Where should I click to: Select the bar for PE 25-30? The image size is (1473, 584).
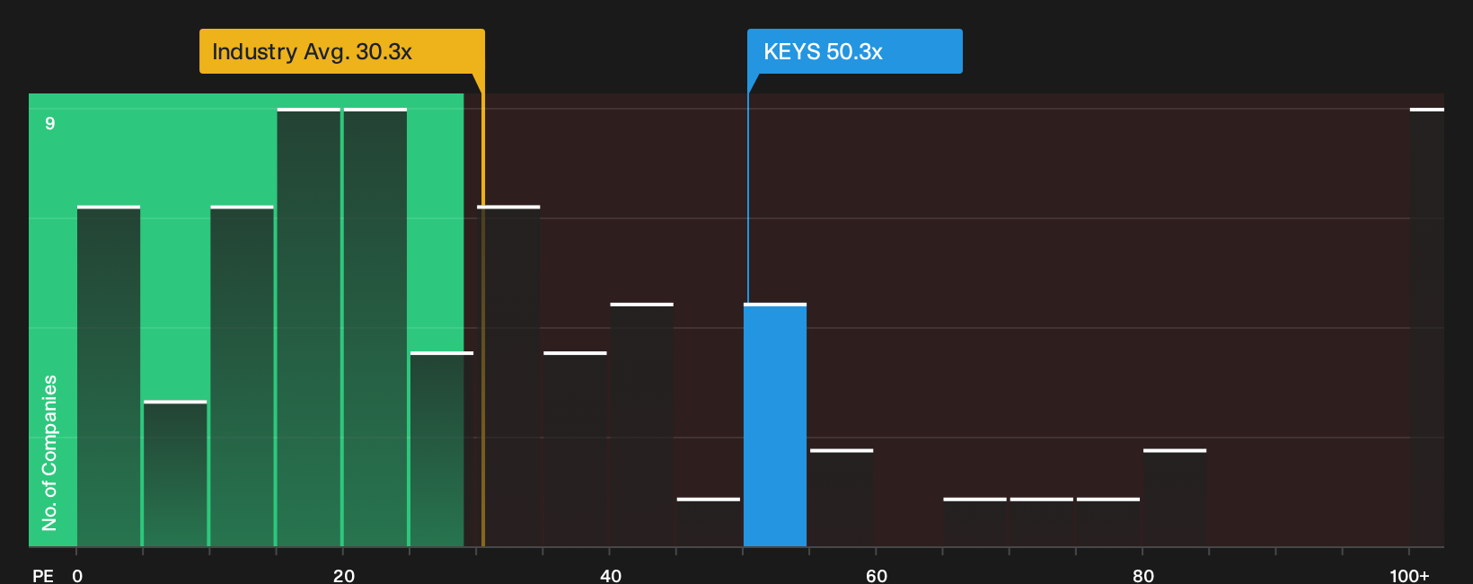coord(442,449)
